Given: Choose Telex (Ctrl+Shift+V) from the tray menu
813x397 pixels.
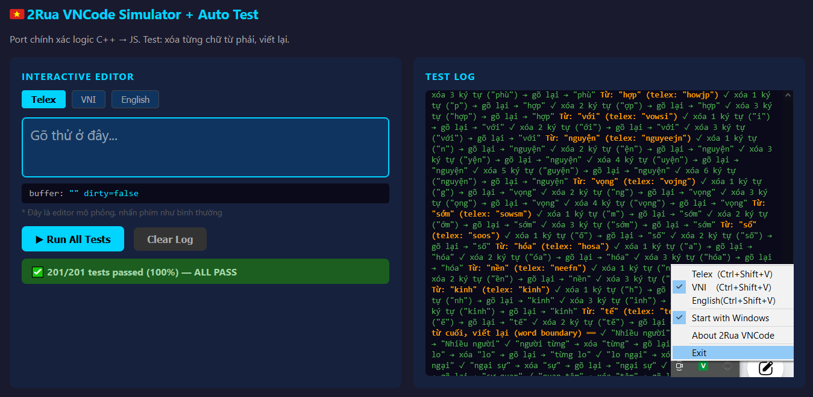Looking at the screenshot, I should 731,274.
